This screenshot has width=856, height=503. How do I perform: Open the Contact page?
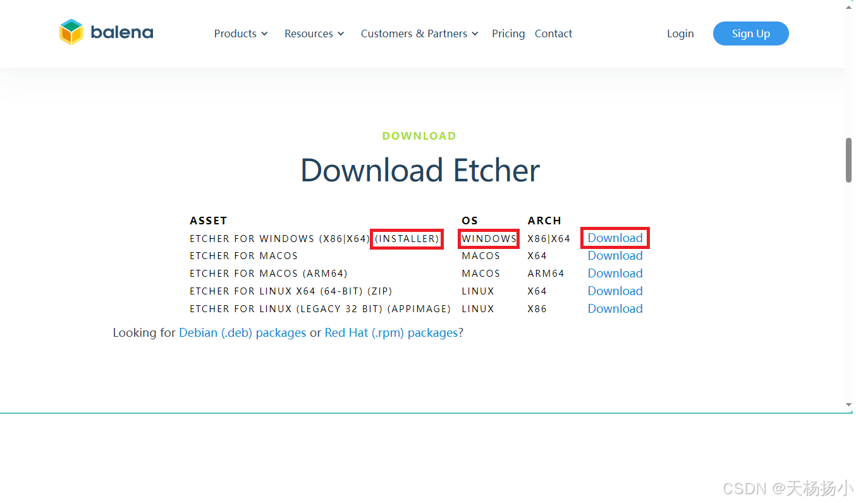tap(553, 33)
